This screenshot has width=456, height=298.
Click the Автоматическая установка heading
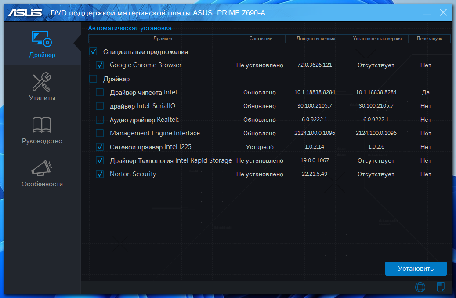[x=130, y=28]
